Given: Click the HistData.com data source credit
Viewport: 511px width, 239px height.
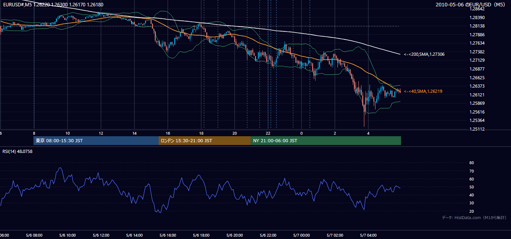Looking at the screenshot, I should 474,217.
